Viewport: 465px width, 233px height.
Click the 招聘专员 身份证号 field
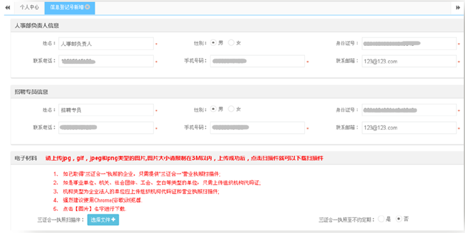[409, 110]
